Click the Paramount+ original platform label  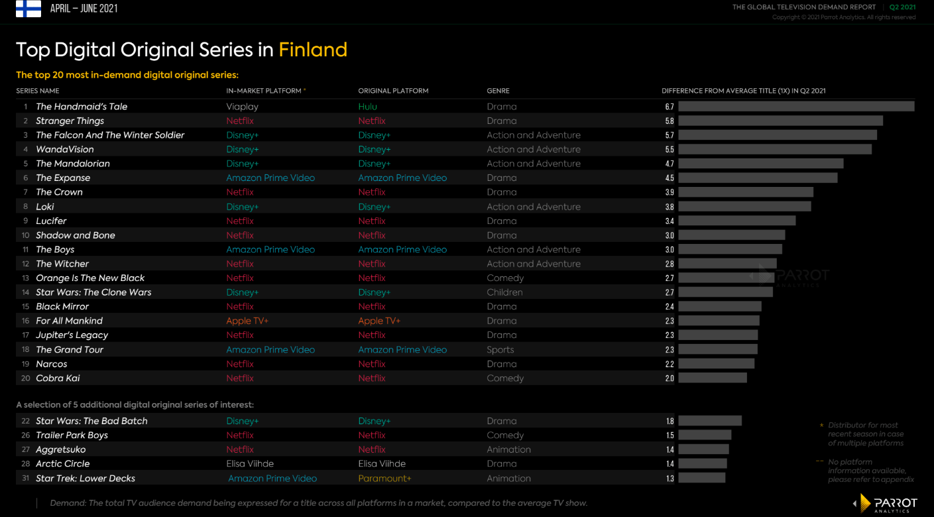tap(384, 478)
